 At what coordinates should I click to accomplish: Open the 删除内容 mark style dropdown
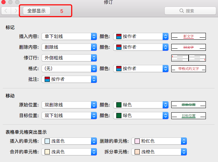point(69,47)
